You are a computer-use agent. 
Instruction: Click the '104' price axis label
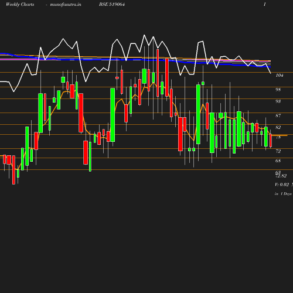point(280,75)
